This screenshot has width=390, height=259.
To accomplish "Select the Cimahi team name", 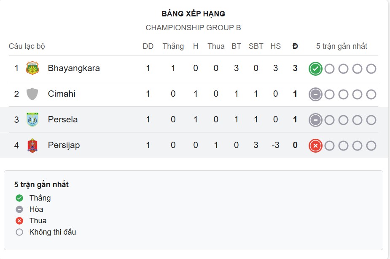I will click(x=62, y=94).
